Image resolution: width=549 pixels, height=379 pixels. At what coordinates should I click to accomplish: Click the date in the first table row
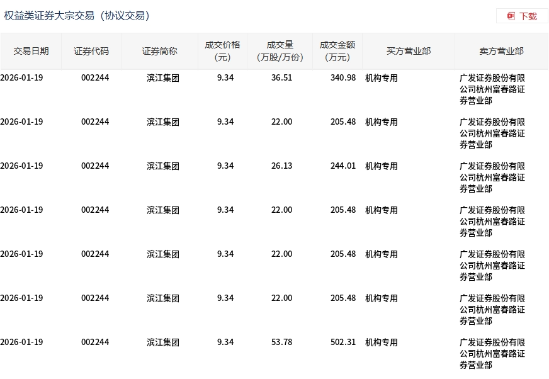click(x=22, y=78)
